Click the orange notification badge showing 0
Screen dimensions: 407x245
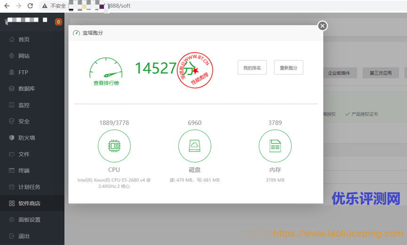58,22
